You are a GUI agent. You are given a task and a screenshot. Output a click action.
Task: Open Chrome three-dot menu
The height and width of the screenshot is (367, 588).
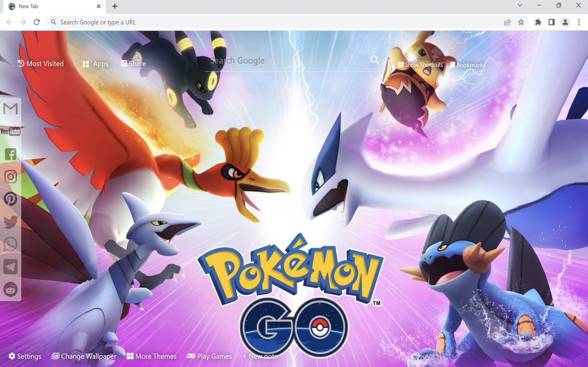[x=579, y=22]
